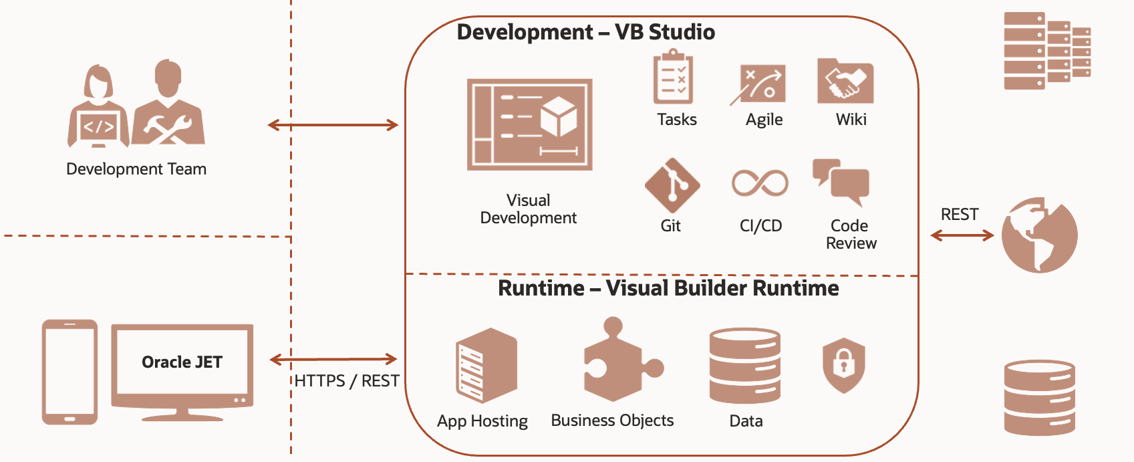Click the Code Review speech bubbles icon

[x=841, y=182]
